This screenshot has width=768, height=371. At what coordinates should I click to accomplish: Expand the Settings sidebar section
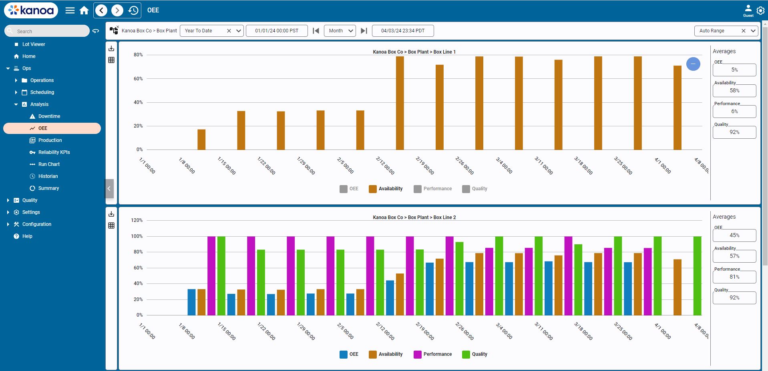[x=8, y=212]
